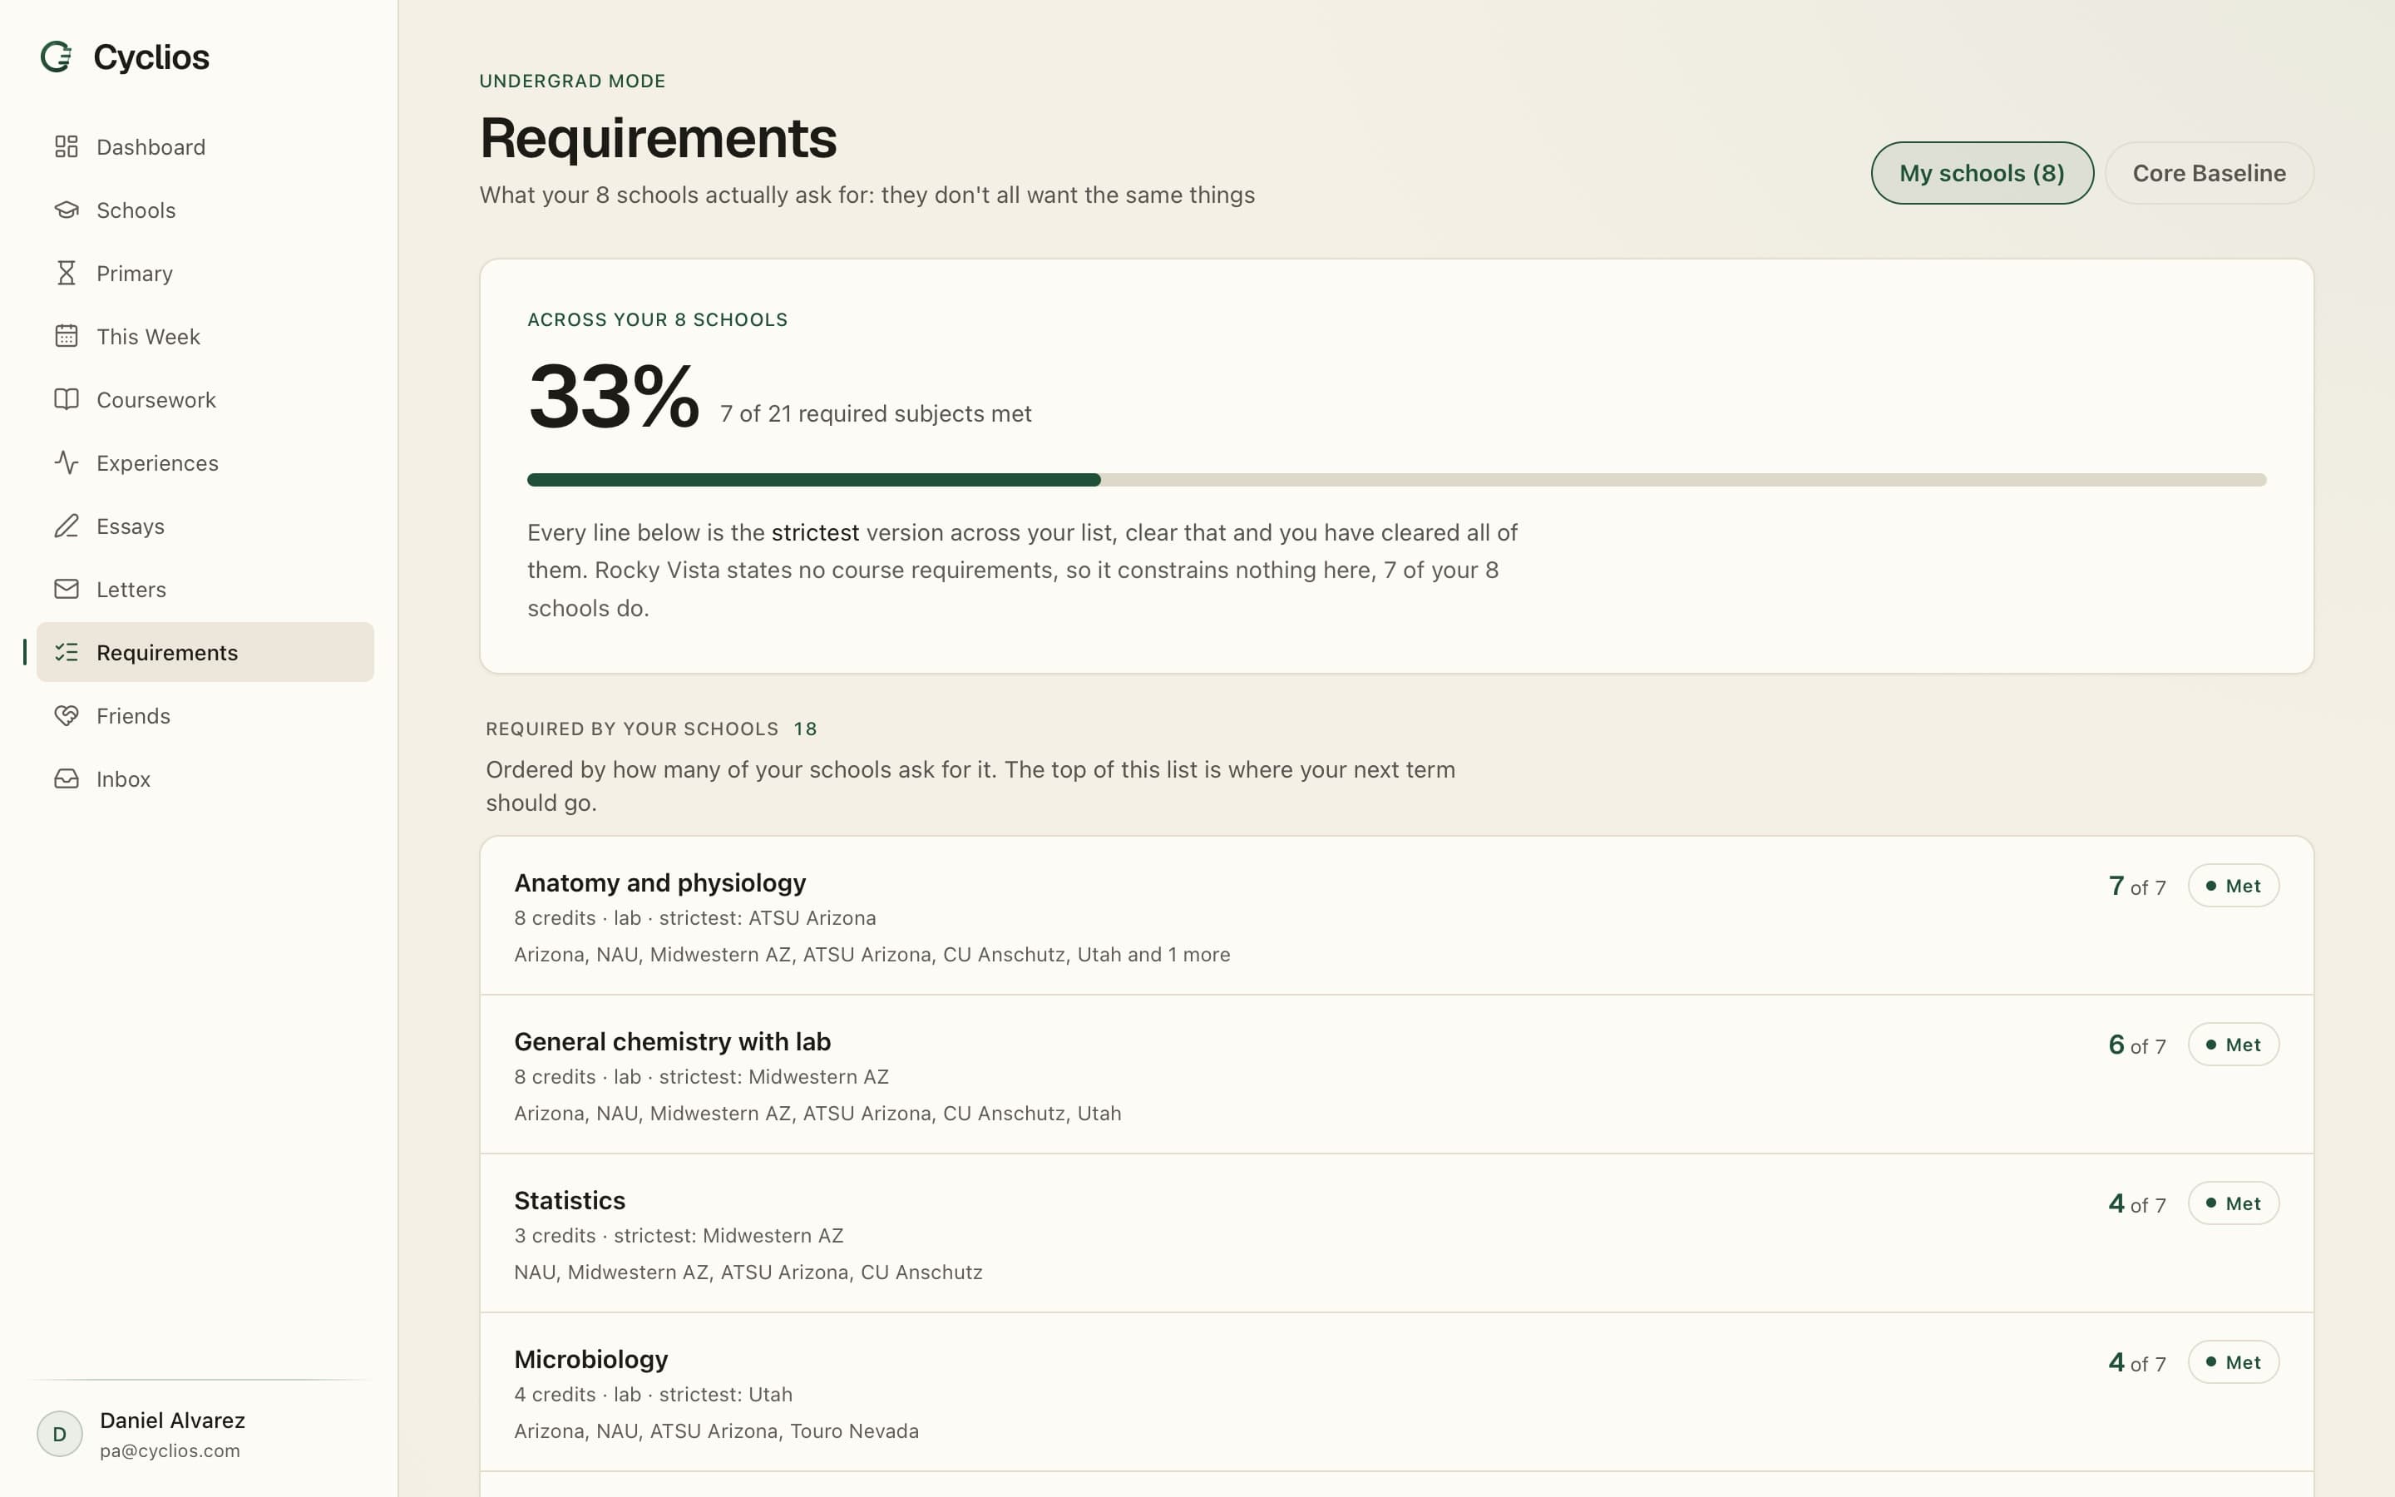Image resolution: width=2395 pixels, height=1497 pixels.
Task: Open the This Week label
Action: 149,337
